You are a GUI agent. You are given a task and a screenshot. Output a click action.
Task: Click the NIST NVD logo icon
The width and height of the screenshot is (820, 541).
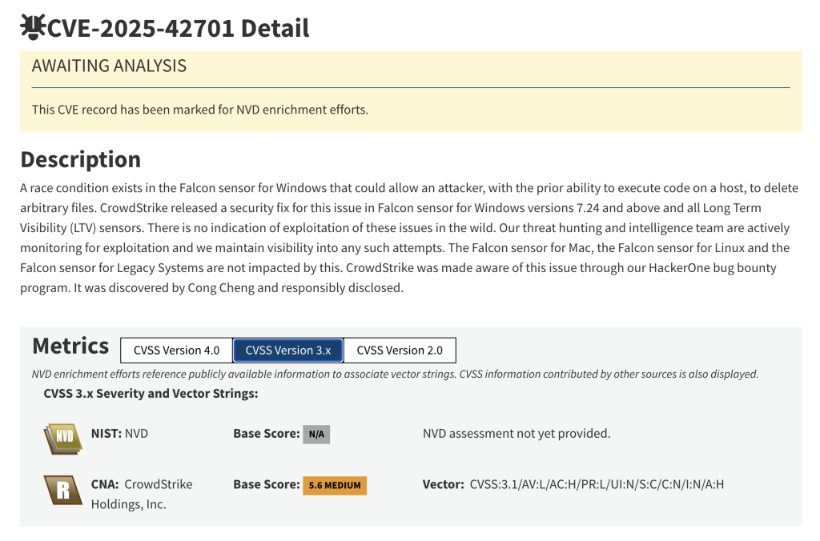tap(63, 436)
